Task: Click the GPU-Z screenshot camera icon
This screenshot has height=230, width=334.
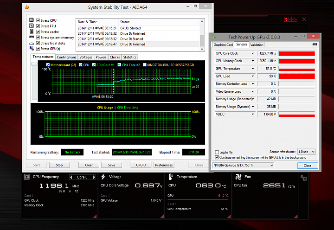Action: pos(315,45)
